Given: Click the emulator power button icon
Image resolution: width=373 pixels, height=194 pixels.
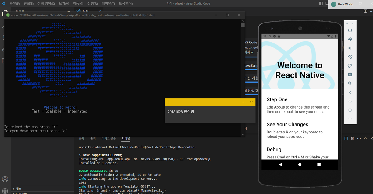Looking at the screenshot, I should click(x=350, y=30).
